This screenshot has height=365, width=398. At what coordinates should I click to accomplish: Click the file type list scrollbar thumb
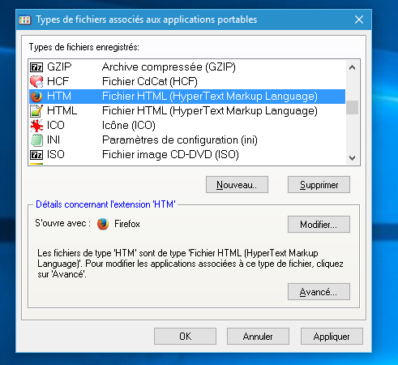(x=352, y=107)
